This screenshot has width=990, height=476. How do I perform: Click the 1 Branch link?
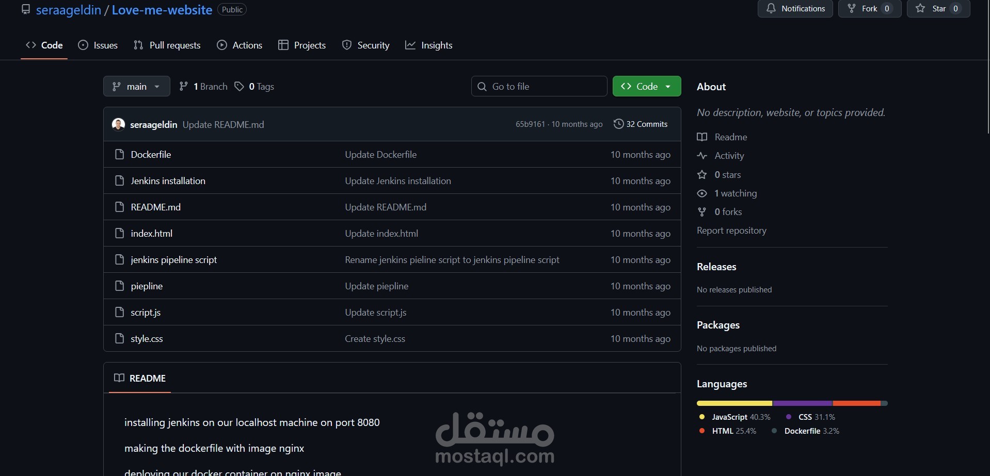click(x=203, y=86)
